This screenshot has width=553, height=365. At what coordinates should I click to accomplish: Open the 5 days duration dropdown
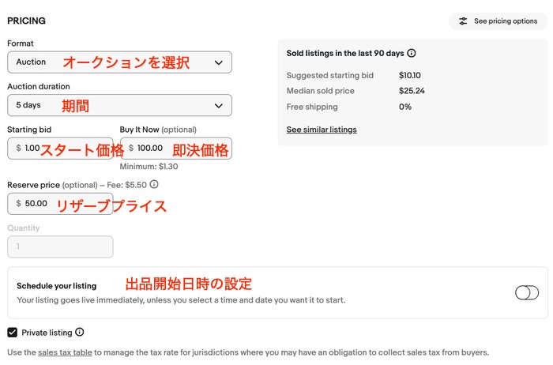(119, 105)
